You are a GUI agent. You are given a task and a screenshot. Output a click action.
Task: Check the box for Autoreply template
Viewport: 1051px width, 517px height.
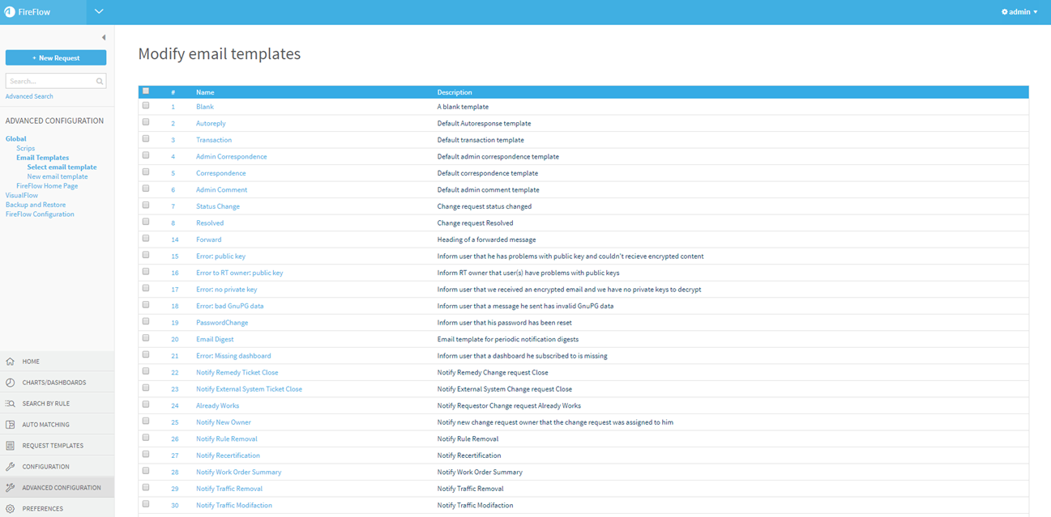tap(146, 122)
